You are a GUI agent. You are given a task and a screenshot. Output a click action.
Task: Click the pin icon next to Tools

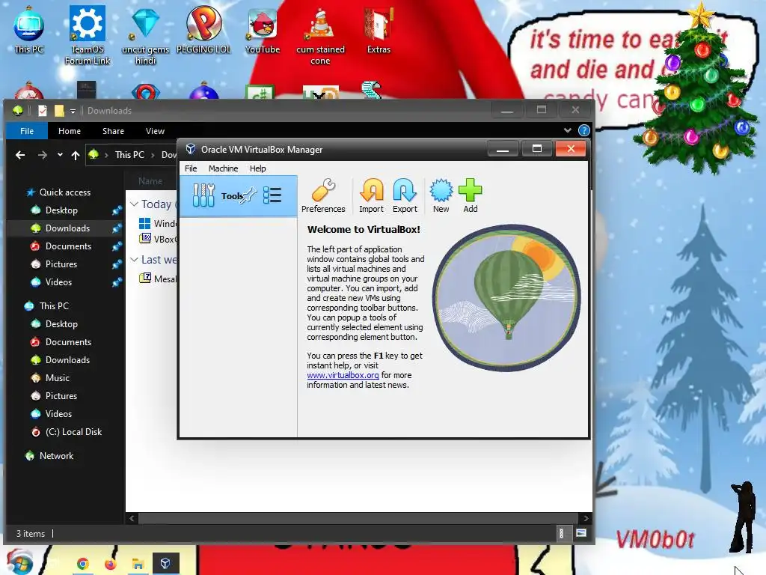(x=248, y=195)
